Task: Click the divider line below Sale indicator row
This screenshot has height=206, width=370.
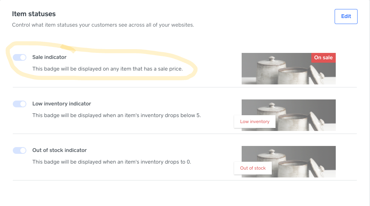Action: click(x=184, y=87)
